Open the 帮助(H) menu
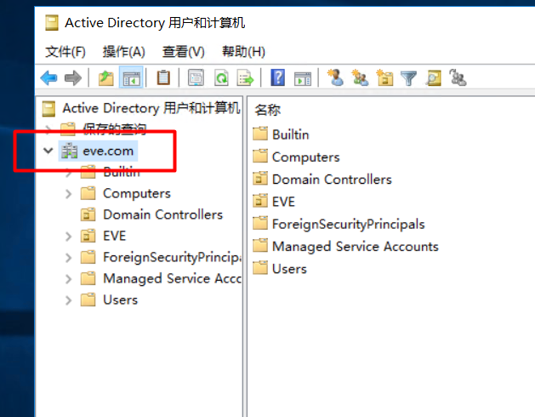 pyautogui.click(x=243, y=52)
